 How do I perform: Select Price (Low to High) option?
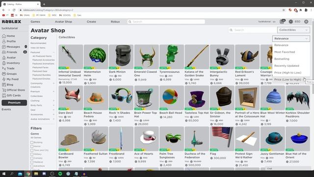291,80
